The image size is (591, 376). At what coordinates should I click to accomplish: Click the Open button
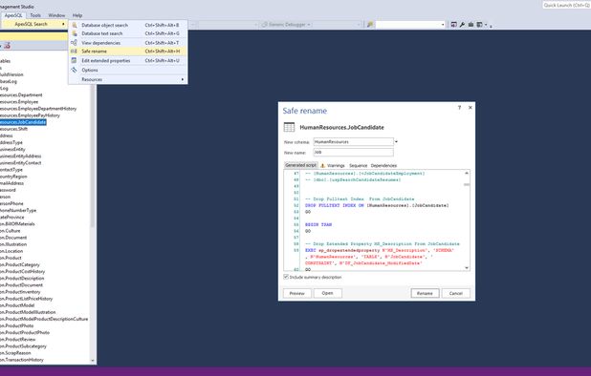click(x=328, y=293)
